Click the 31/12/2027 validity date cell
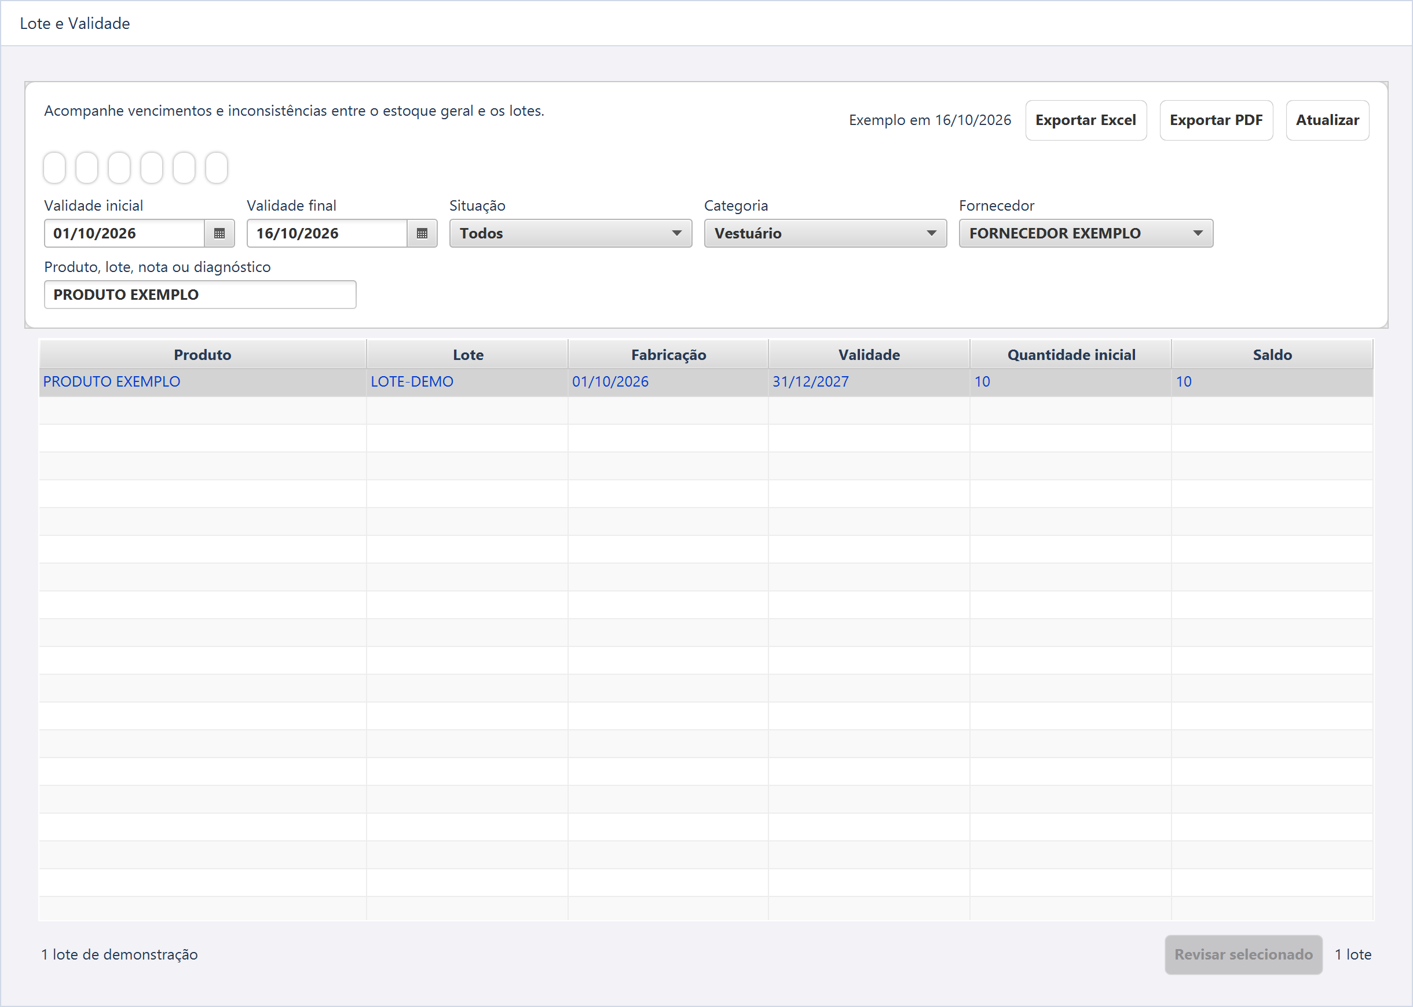The height and width of the screenshot is (1007, 1413). tap(869, 382)
